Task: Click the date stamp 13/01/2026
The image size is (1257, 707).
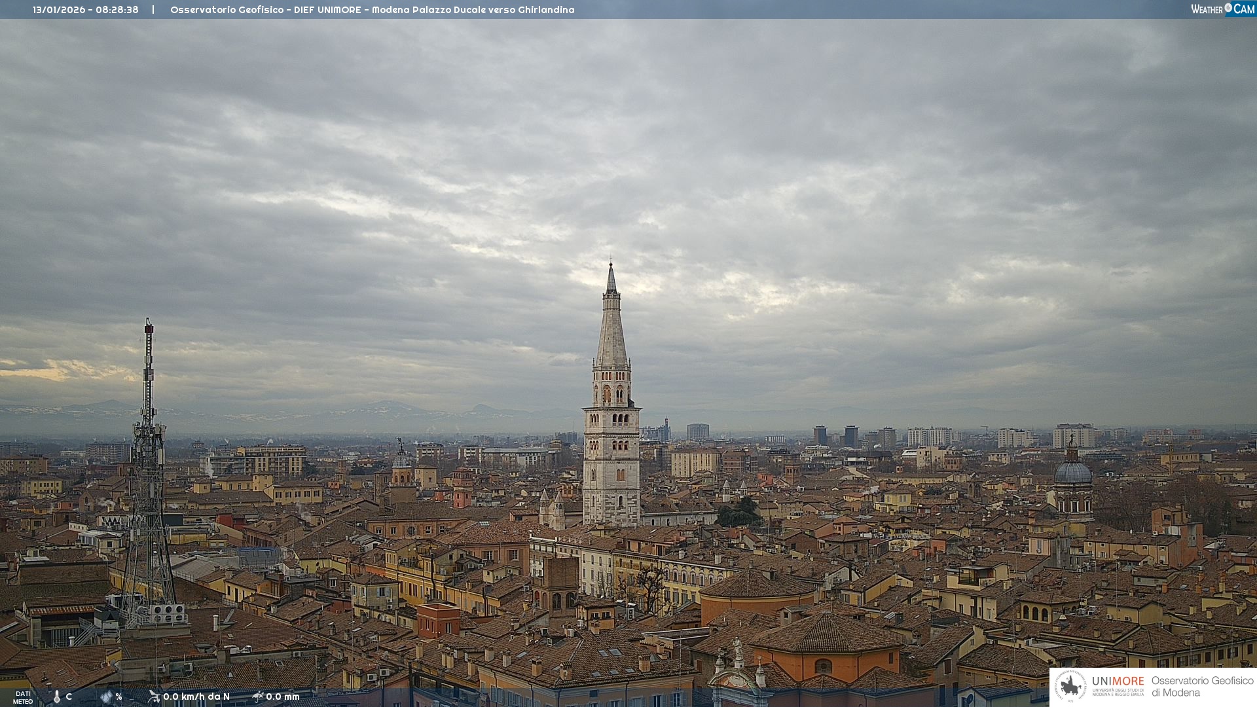Action: 60,10
